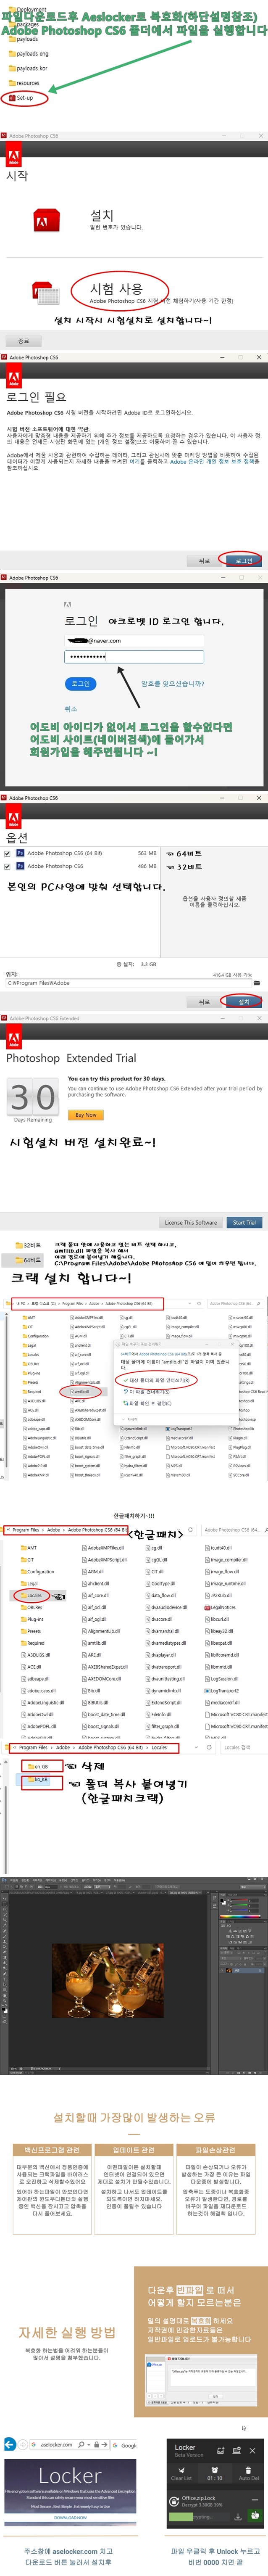Image resolution: width=268 pixels, height=2576 pixels.
Task: Click 뒤로 button in the 로그인 필요 window
Action: 204,561
